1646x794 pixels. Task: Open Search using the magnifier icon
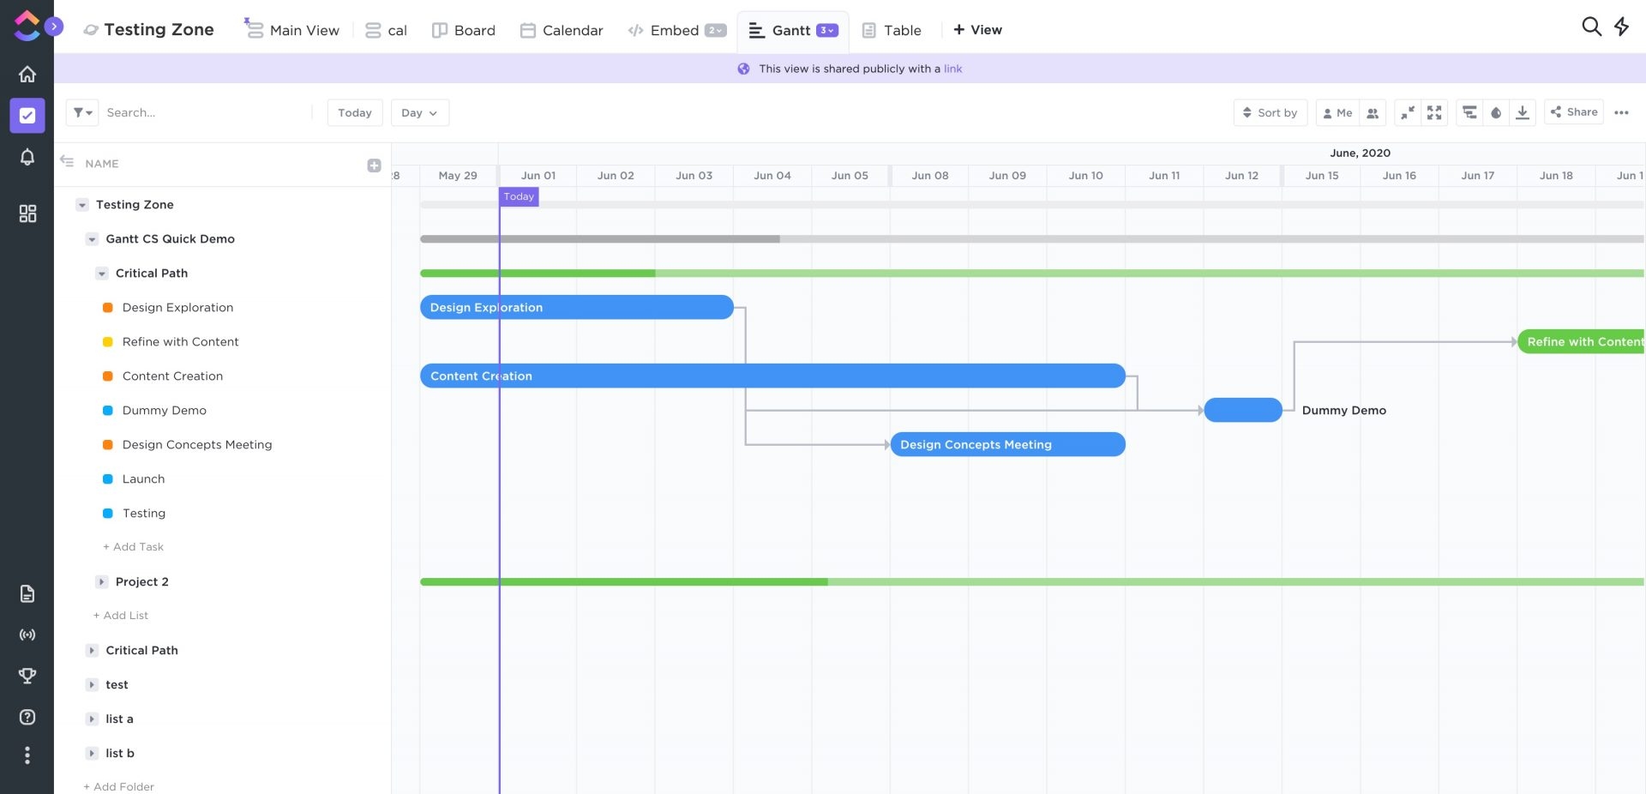point(1592,27)
